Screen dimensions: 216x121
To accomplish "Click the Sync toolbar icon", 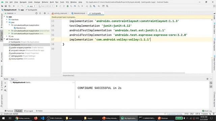I will [9, 6].
